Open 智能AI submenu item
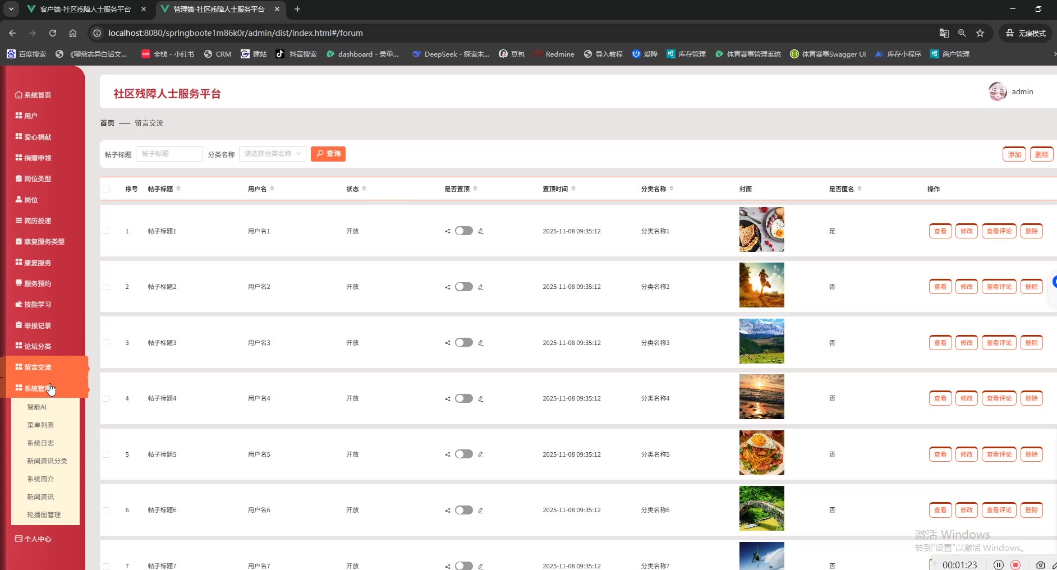Viewport: 1057px width, 570px height. pyautogui.click(x=37, y=407)
